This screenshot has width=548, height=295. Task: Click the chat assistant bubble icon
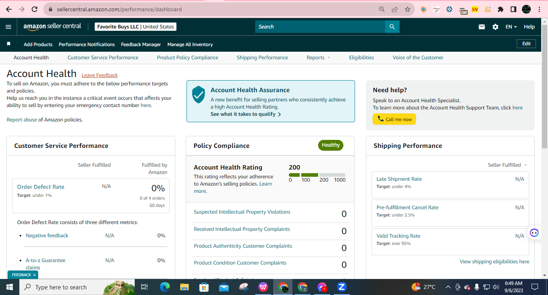[534, 232]
